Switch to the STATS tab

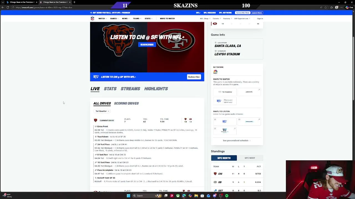pos(110,89)
